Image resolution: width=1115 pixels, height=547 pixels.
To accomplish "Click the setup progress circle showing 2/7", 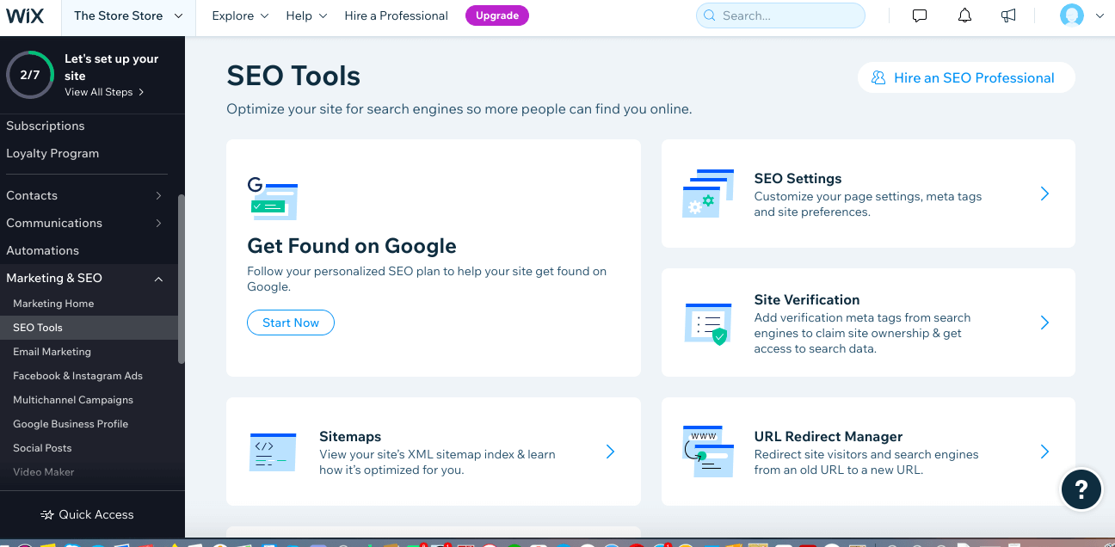I will (x=30, y=75).
